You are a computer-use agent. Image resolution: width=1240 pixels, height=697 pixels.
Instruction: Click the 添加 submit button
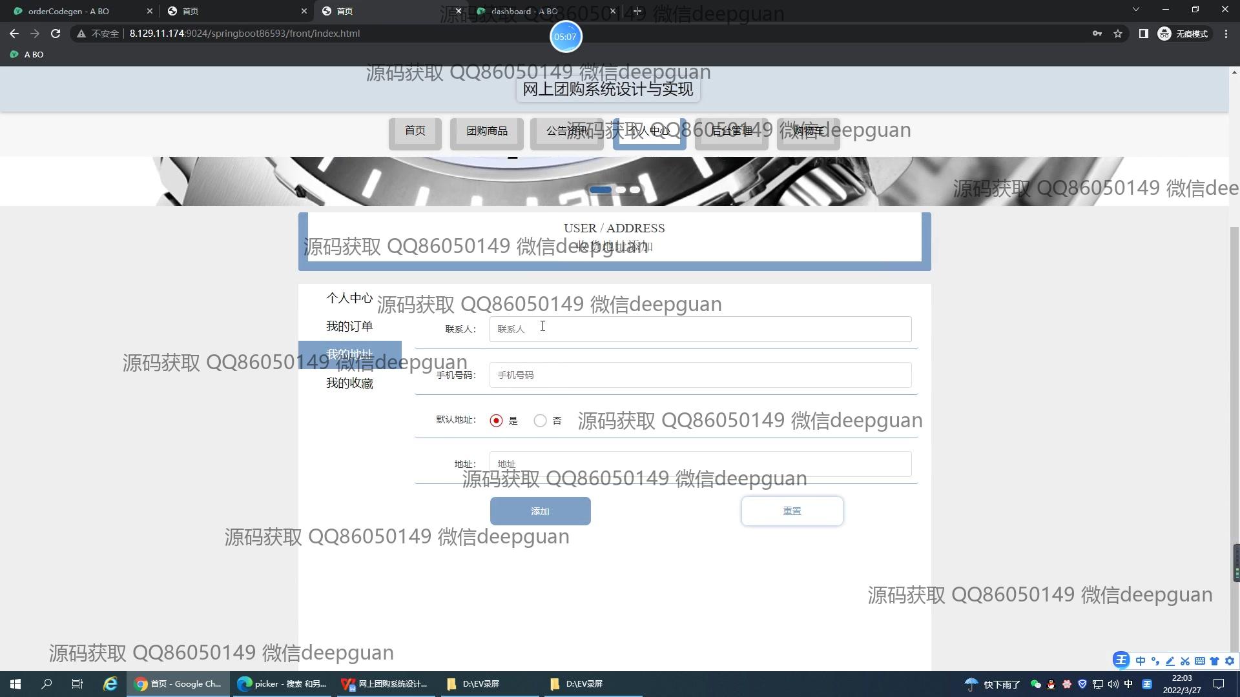(x=540, y=511)
